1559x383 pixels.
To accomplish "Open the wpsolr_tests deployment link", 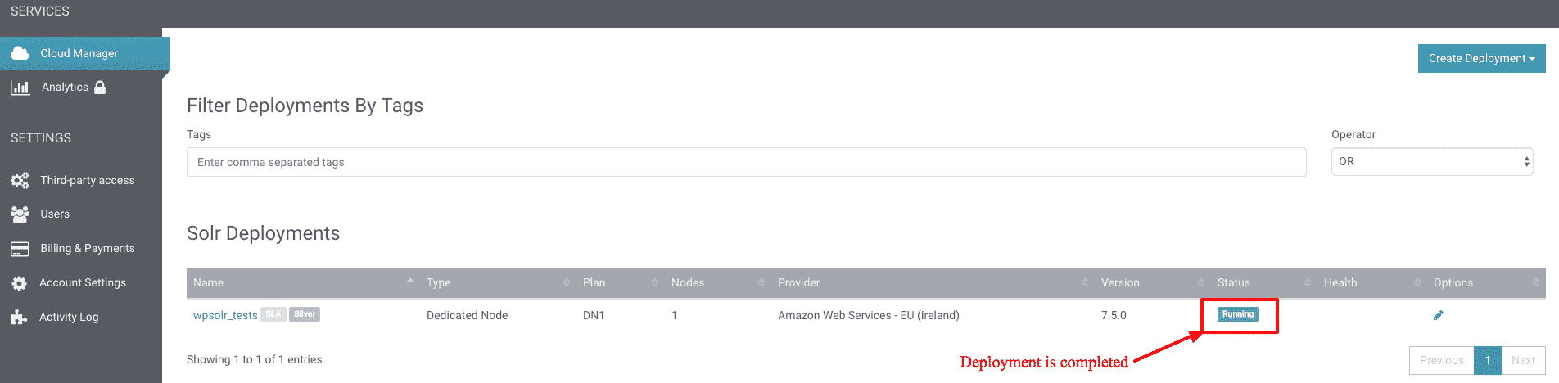I will tap(225, 315).
